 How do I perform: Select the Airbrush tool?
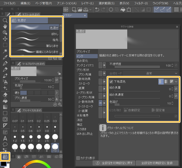[5, 81]
